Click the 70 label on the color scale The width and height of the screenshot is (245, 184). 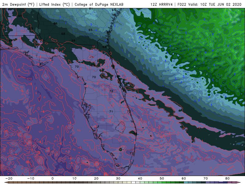(205, 178)
